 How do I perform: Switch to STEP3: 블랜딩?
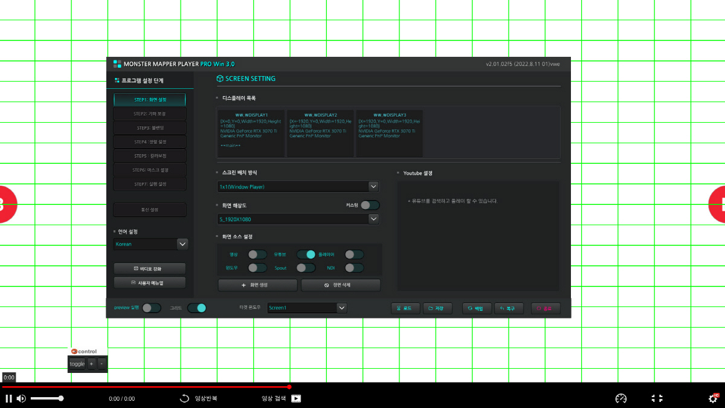[150, 128]
